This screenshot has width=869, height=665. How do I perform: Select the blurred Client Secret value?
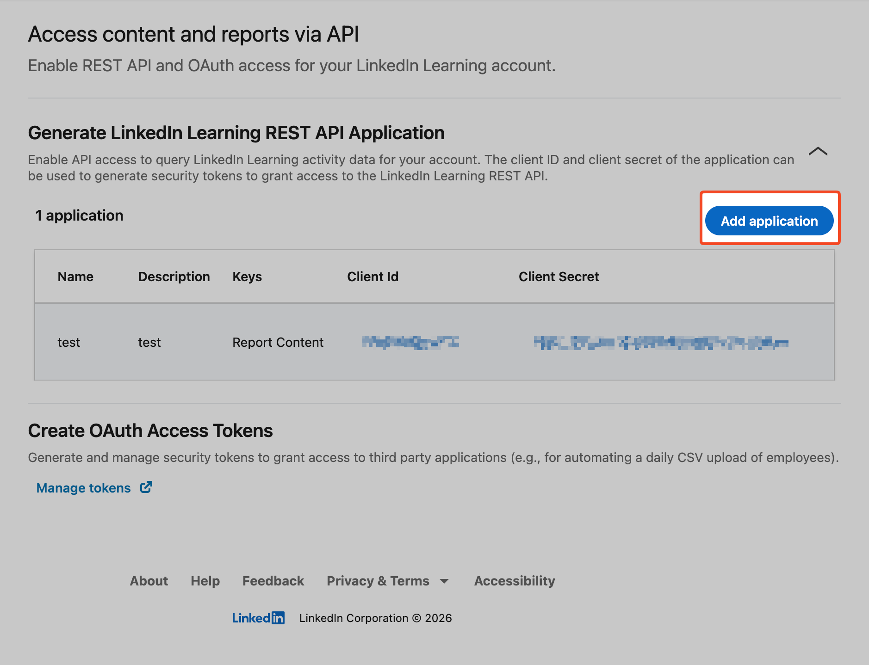pos(661,343)
